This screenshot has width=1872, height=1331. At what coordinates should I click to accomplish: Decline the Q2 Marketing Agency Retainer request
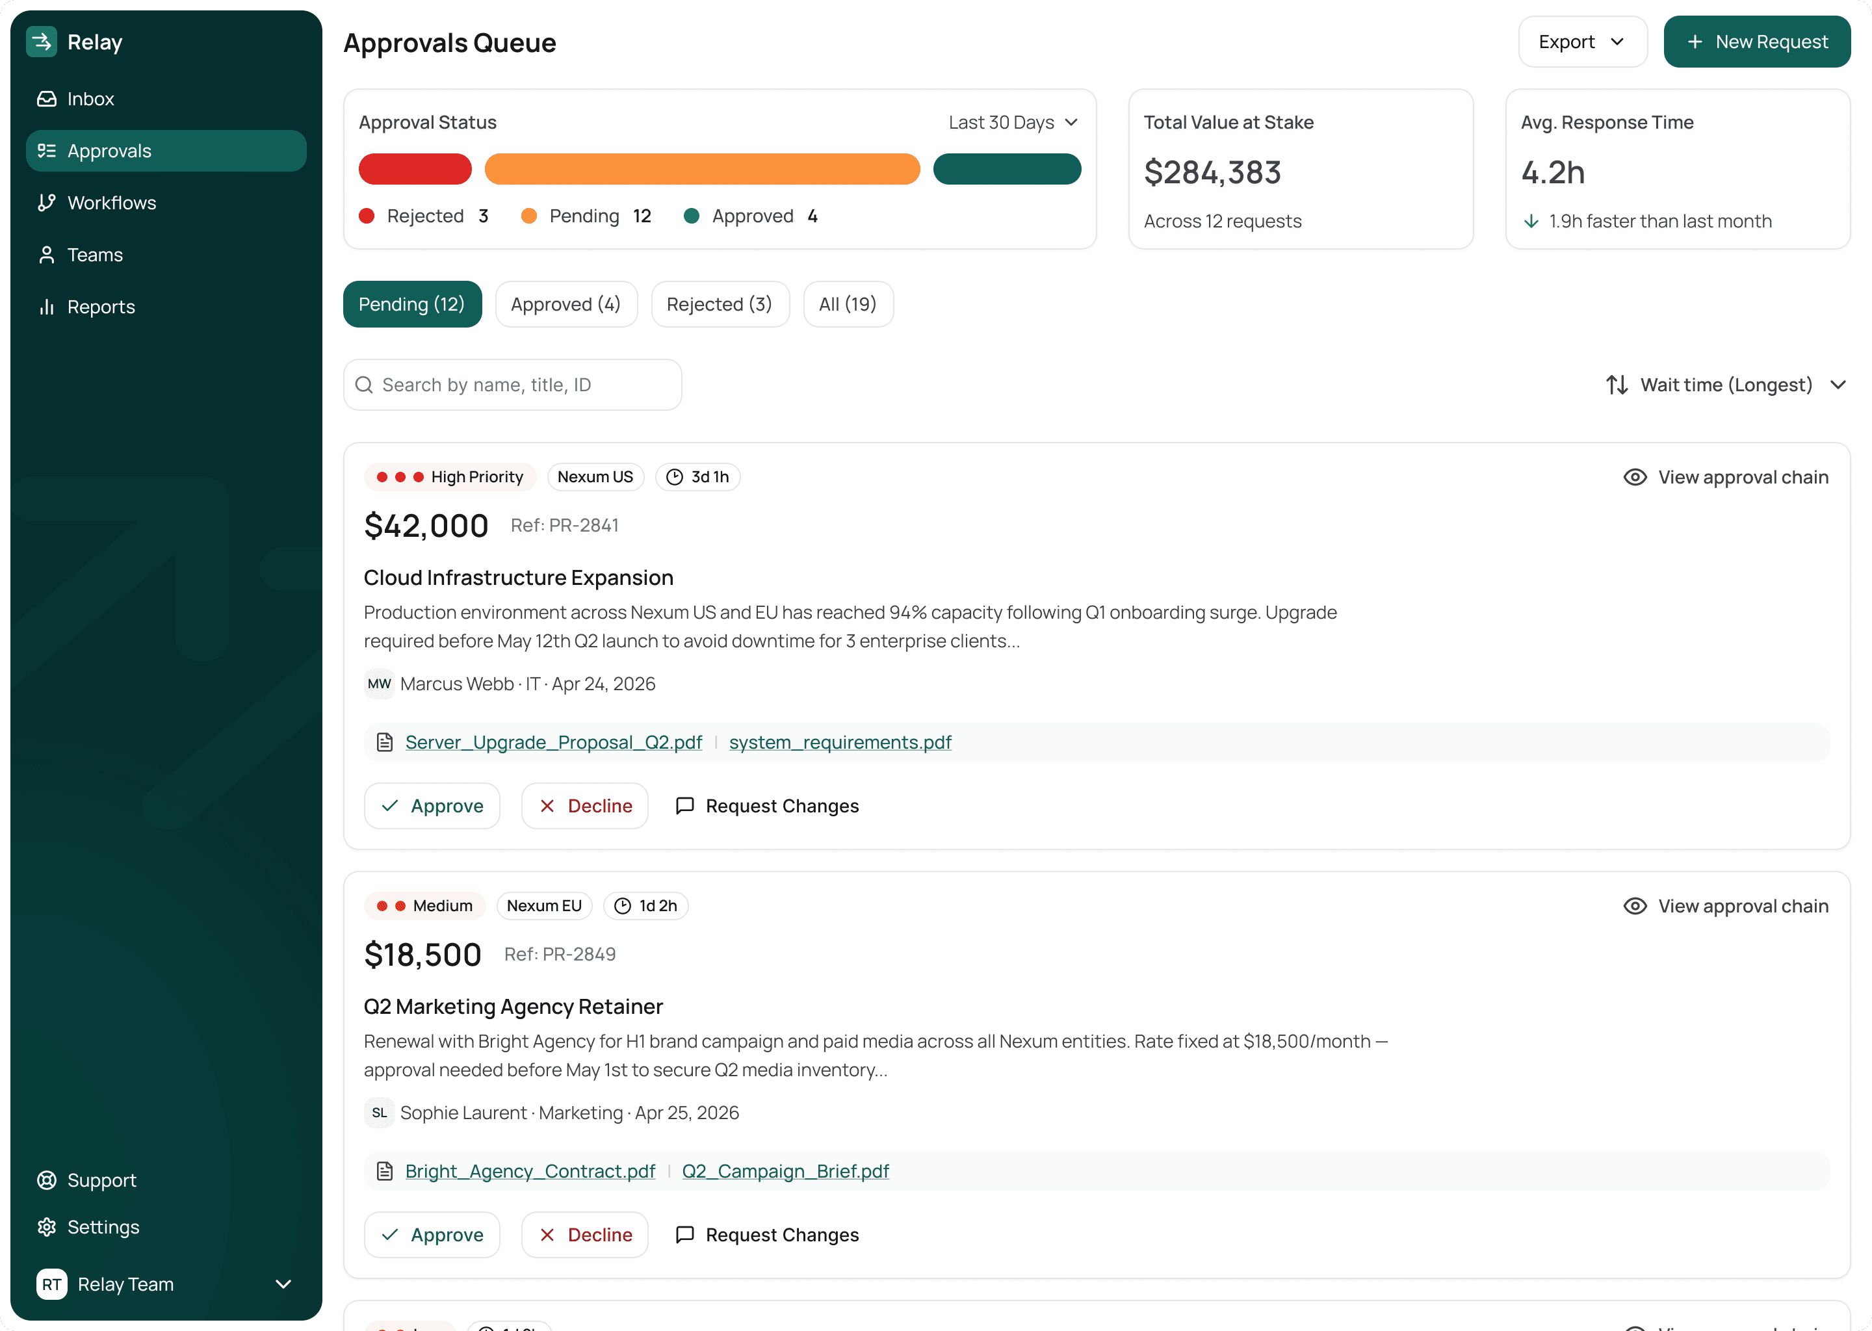tap(584, 1234)
